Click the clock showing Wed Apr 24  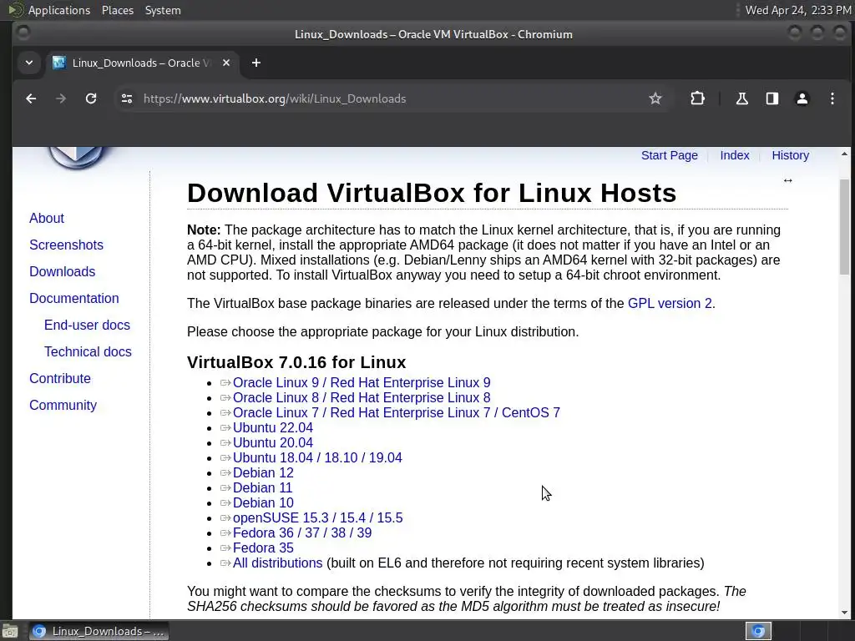coord(798,10)
